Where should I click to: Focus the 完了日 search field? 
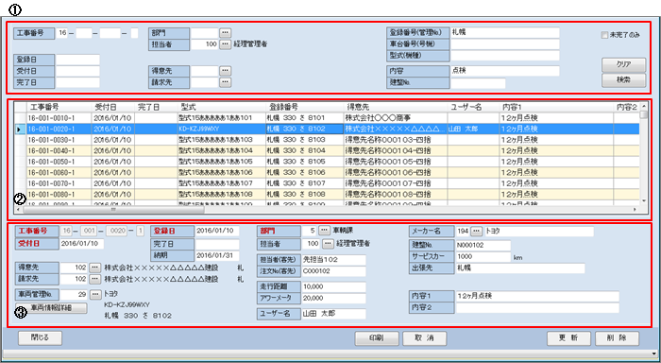tap(78, 82)
